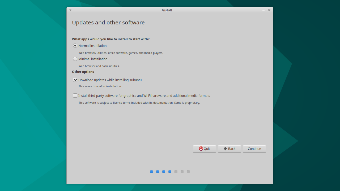The width and height of the screenshot is (340, 191).
Task: Enable installing third-party software for graphics
Action: 75,95
